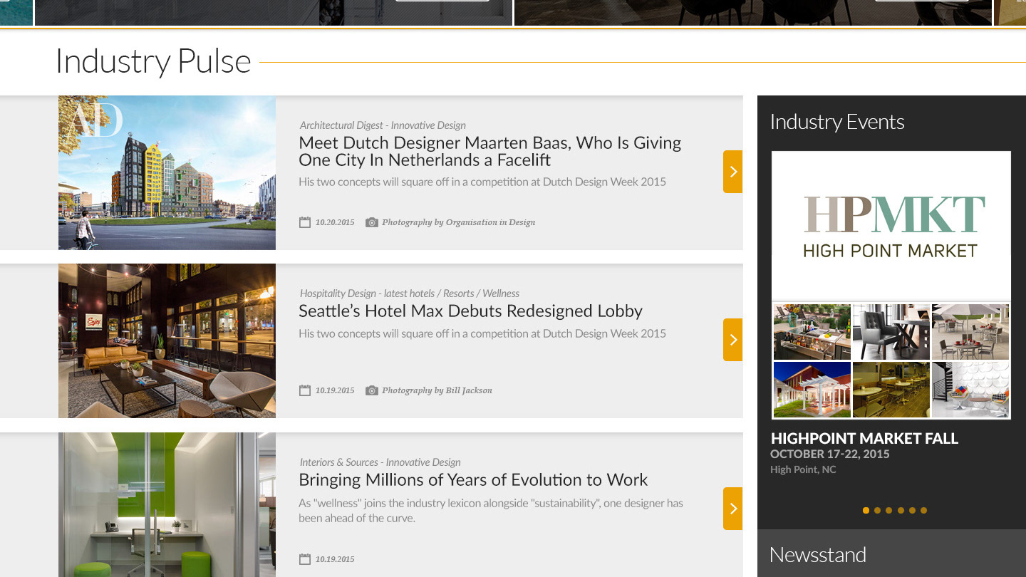
Task: Click camera icon beside Organisation in Design credit
Action: 371,222
